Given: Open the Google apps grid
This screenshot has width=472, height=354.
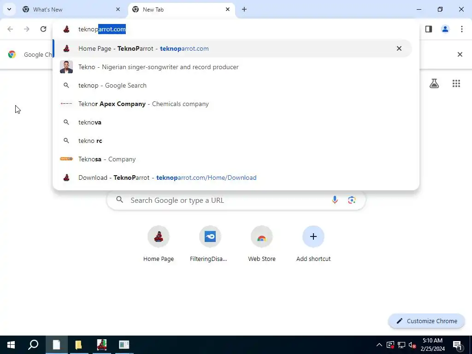Looking at the screenshot, I should point(456,83).
